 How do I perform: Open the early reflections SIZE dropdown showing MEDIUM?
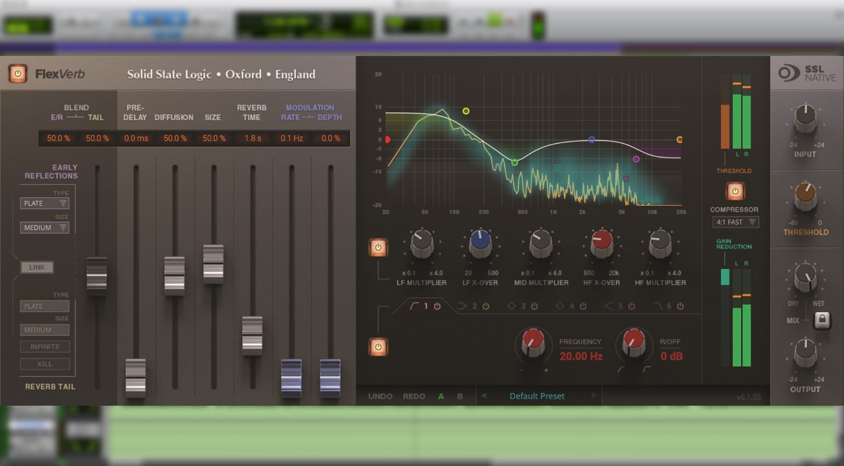click(44, 227)
